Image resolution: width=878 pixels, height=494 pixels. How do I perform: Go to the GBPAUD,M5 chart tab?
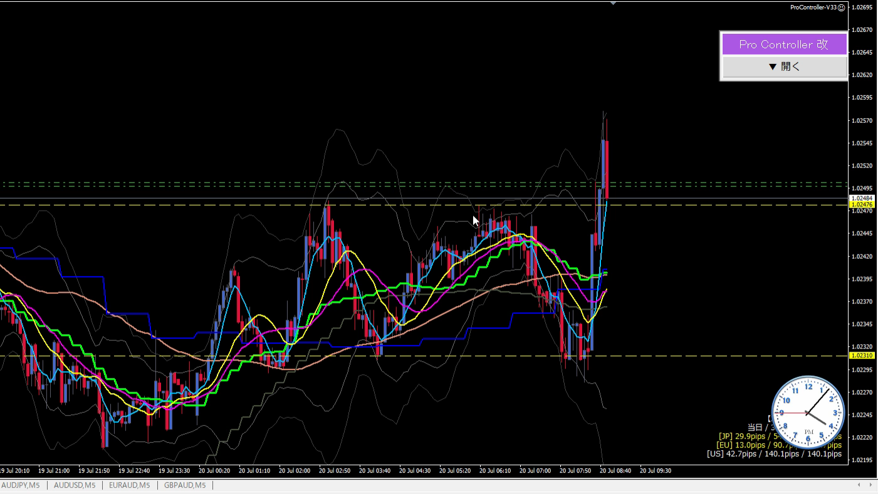tap(185, 485)
